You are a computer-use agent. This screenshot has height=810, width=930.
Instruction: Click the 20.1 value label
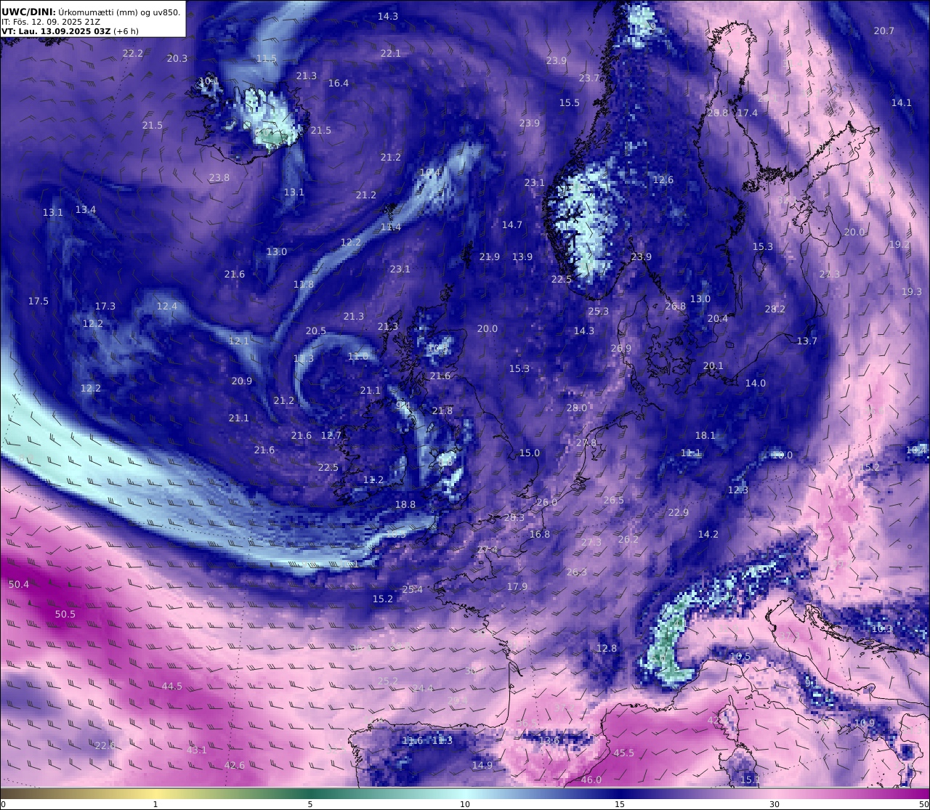coord(713,365)
